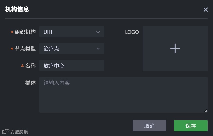
Task: Open the 节点类型 dropdown showing 治疗点
Action: (67, 49)
